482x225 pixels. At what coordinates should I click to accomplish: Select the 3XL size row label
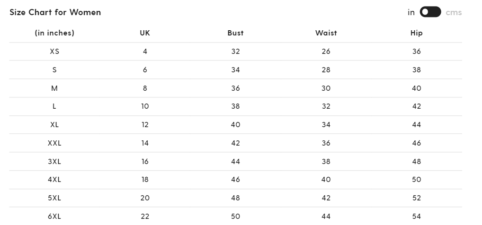(54, 162)
